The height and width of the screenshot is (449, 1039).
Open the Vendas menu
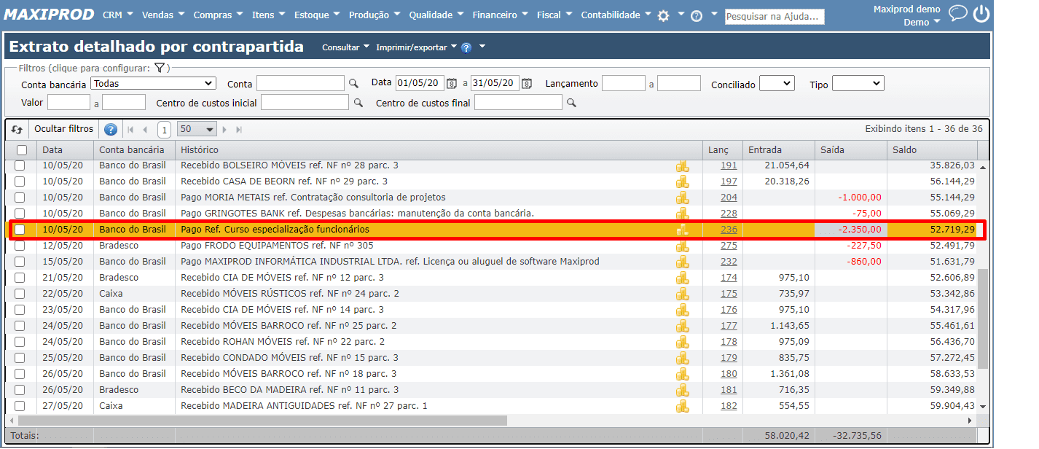(x=163, y=15)
